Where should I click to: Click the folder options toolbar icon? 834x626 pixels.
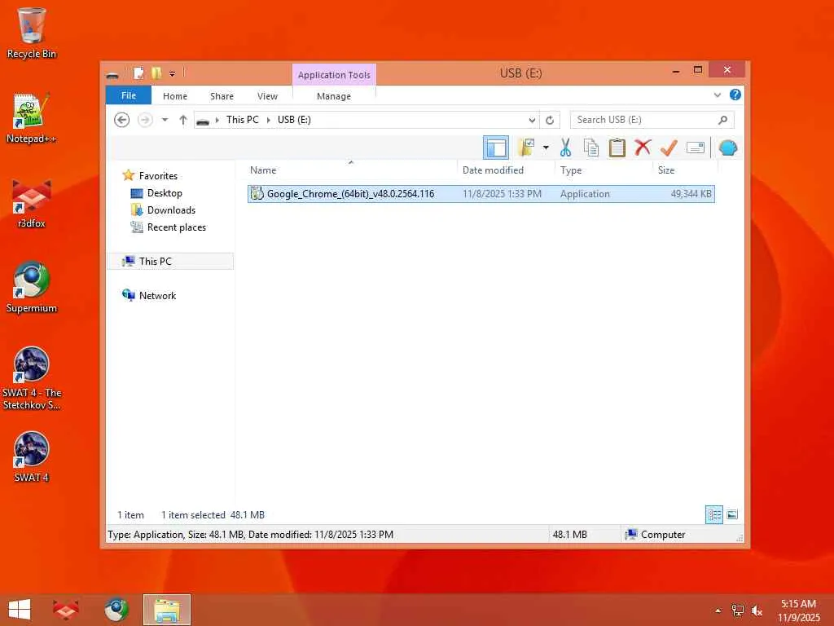click(527, 148)
